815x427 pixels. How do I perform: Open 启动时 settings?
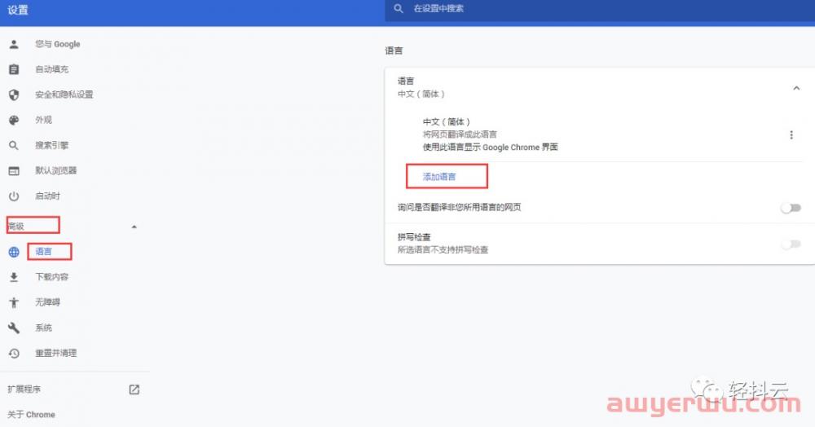[x=48, y=196]
